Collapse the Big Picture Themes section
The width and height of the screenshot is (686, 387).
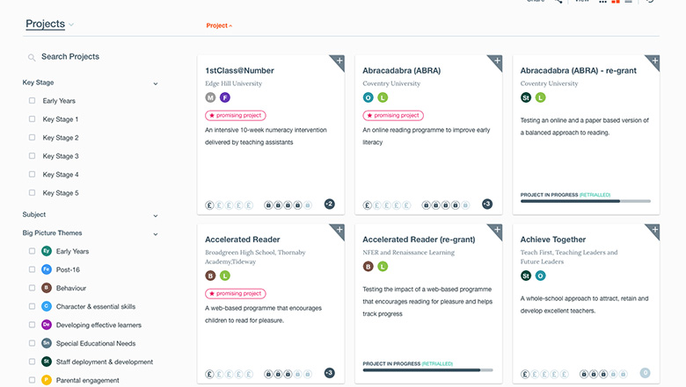(156, 234)
